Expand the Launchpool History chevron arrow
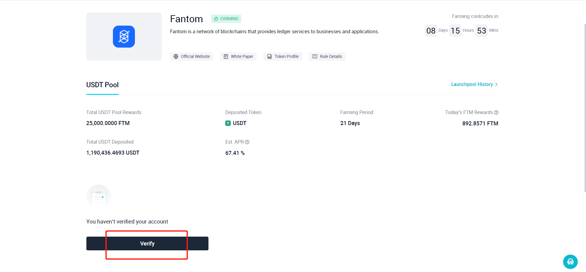586x272 pixels. click(496, 84)
